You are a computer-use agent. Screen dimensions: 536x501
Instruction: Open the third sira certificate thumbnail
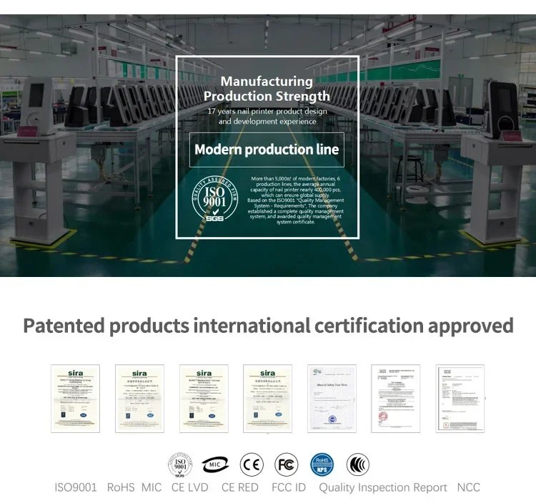pos(204,399)
